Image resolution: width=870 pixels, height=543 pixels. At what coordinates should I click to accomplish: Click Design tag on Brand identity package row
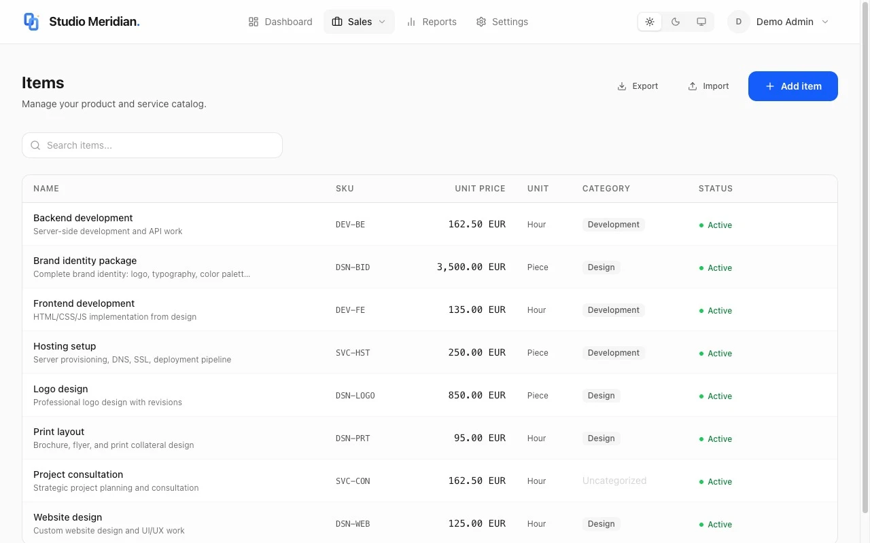601,267
